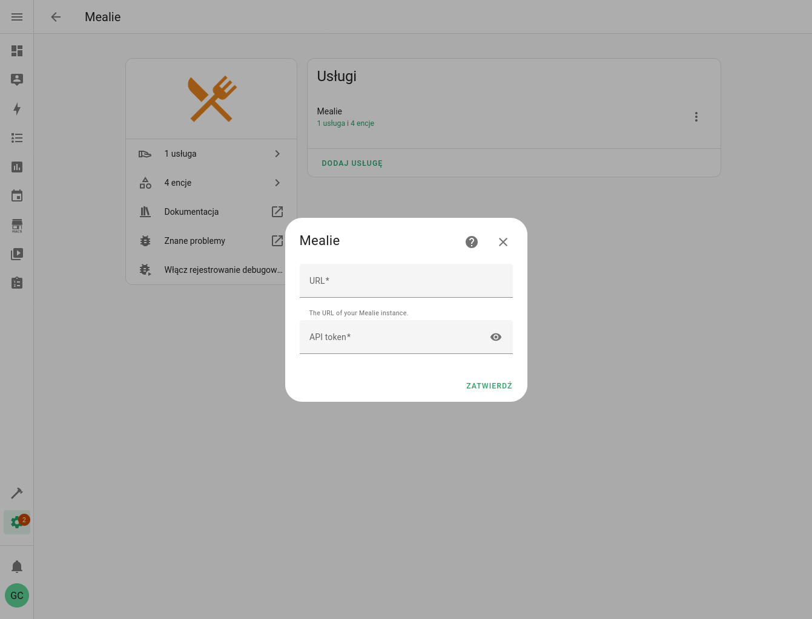
Task: Click the ZATWIERDŹ submit button
Action: tap(489, 386)
